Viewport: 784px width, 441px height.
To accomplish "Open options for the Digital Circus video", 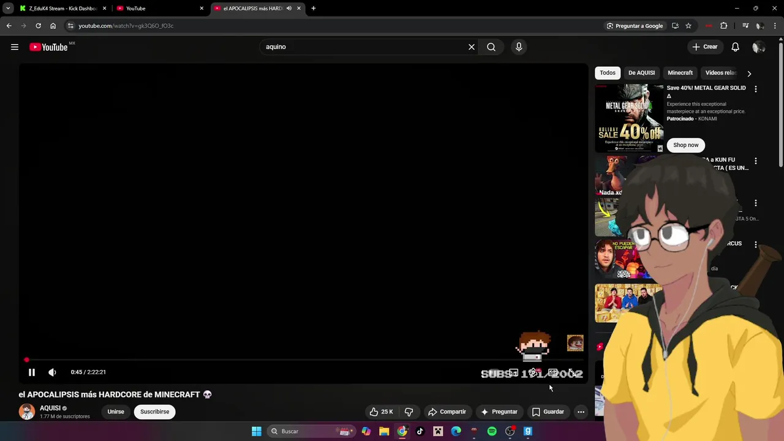I will (x=755, y=244).
